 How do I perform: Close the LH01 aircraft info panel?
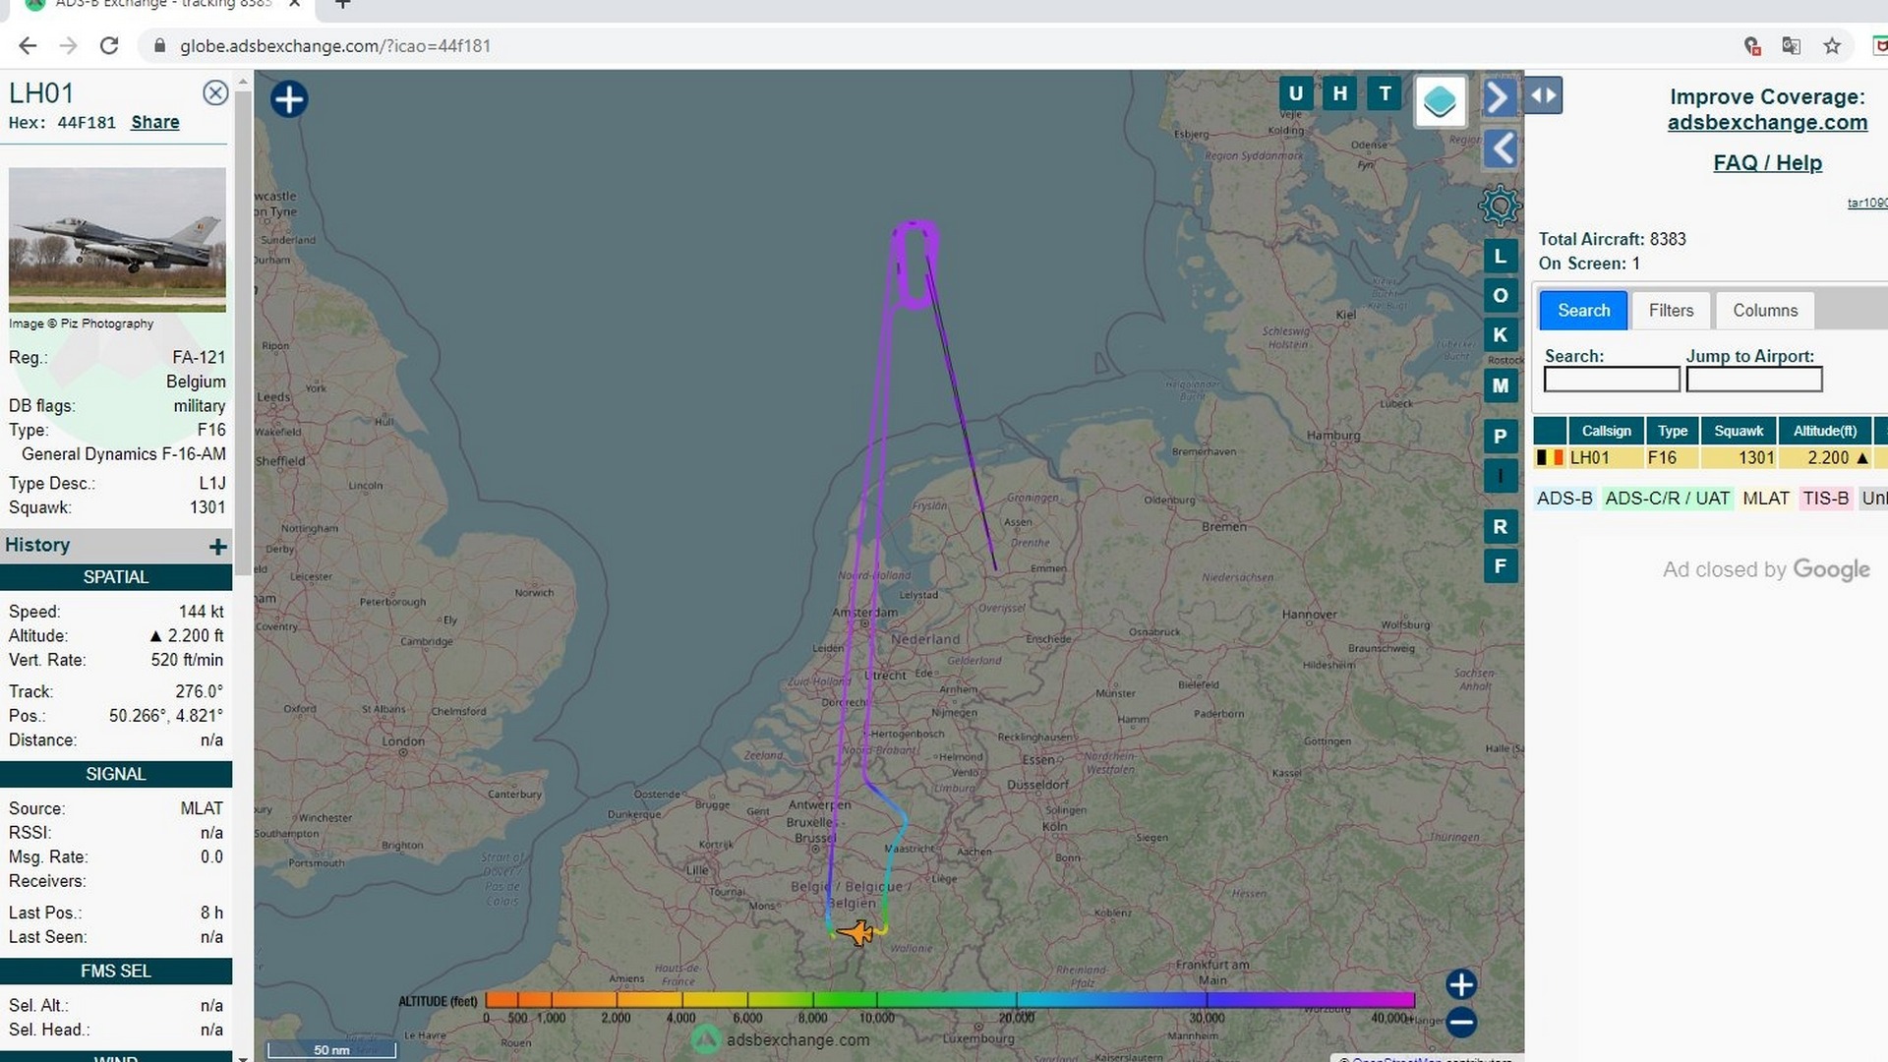[215, 93]
